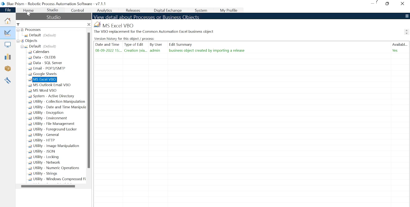Switch to the Studio tab
The width and height of the screenshot is (410, 207).
pos(53,10)
